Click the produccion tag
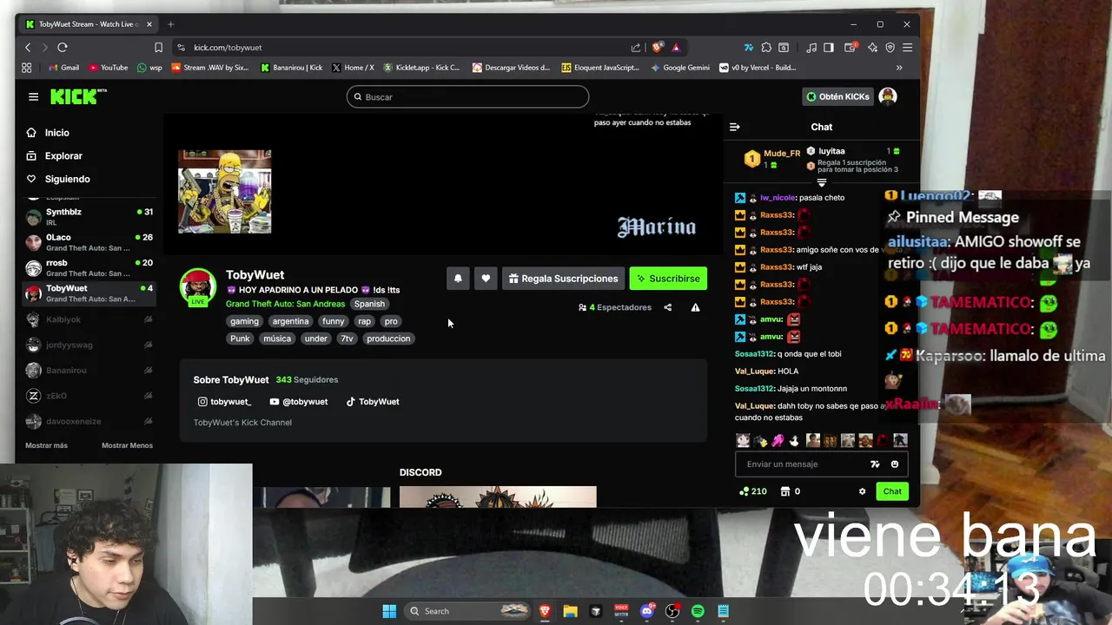Image resolution: width=1112 pixels, height=625 pixels. point(388,339)
